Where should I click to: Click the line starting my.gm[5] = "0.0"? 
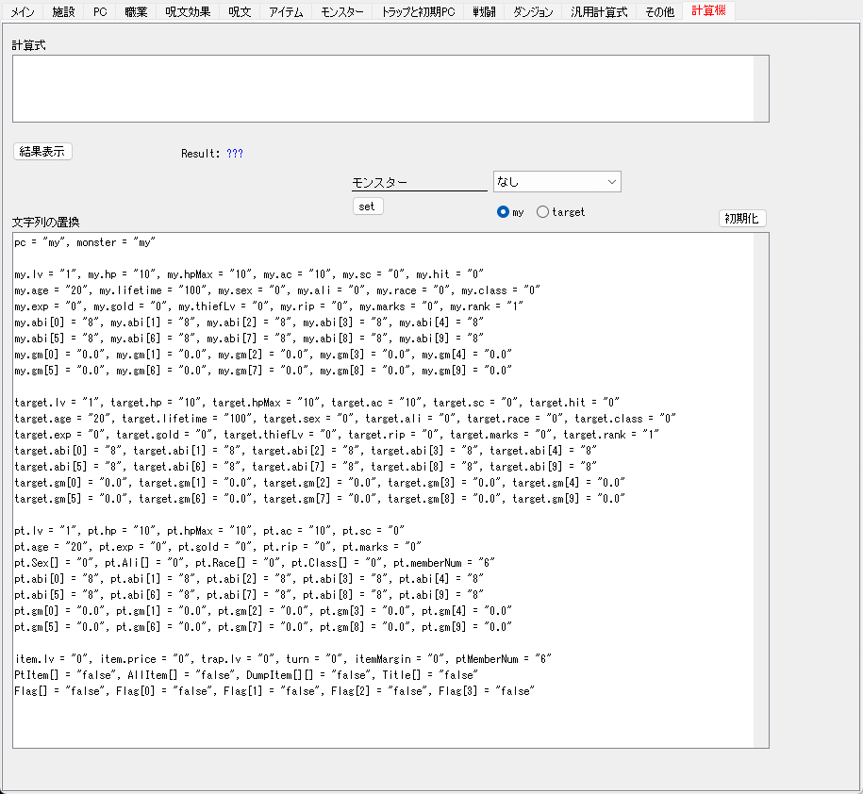pos(263,371)
